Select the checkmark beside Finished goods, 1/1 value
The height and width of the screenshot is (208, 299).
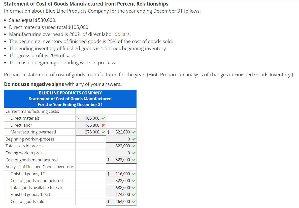tap(133, 174)
